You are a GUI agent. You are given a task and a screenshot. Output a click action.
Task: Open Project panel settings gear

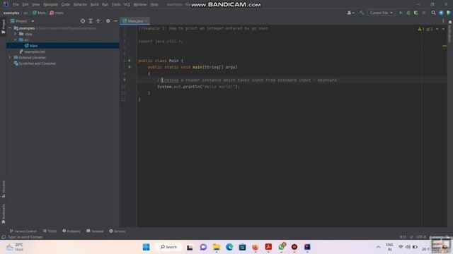pyautogui.click(x=108, y=21)
